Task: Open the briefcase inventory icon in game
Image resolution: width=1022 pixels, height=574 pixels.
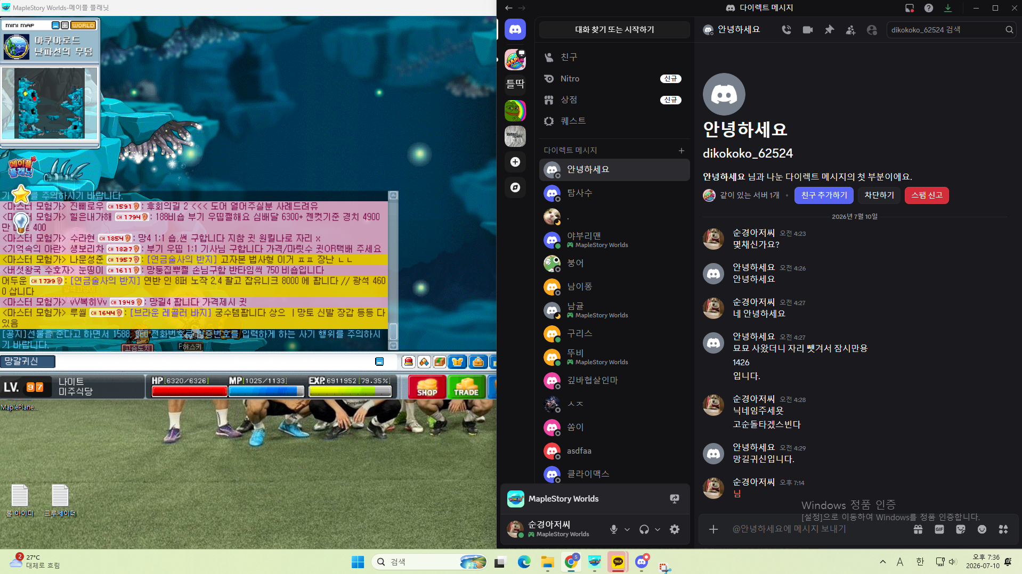Action: (x=478, y=362)
